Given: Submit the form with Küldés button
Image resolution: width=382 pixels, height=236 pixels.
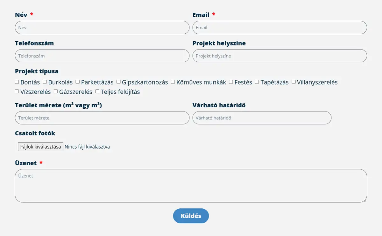Looking at the screenshot, I should (191, 216).
